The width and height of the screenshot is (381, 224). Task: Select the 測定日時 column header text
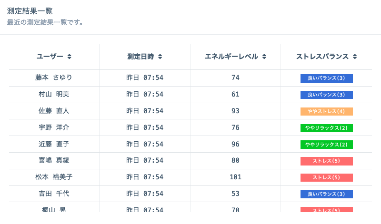140,57
